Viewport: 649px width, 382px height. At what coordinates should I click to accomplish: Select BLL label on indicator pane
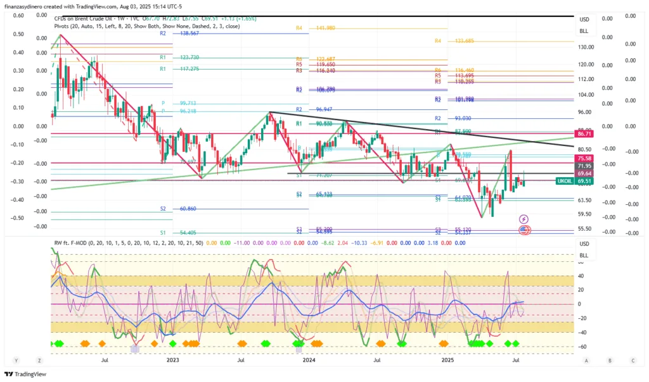(x=584, y=256)
